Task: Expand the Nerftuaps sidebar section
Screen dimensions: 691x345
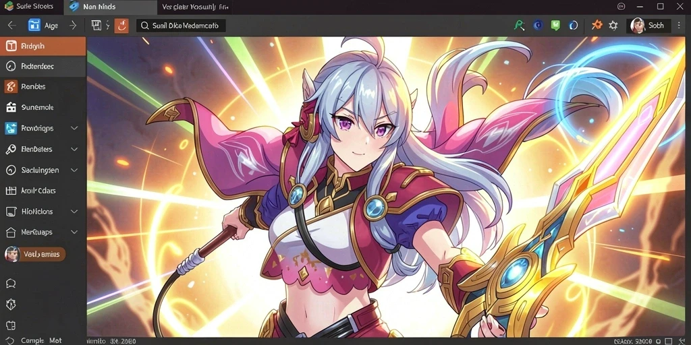Action: [74, 232]
